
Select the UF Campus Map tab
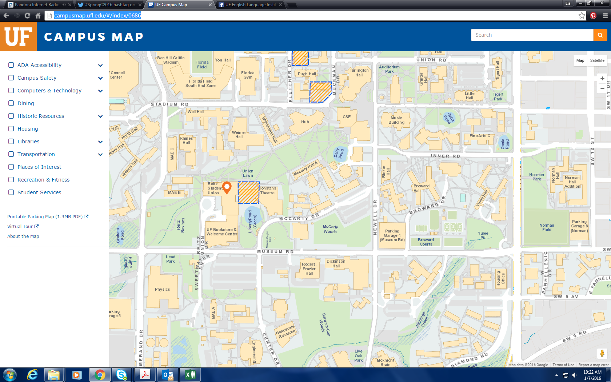click(179, 5)
